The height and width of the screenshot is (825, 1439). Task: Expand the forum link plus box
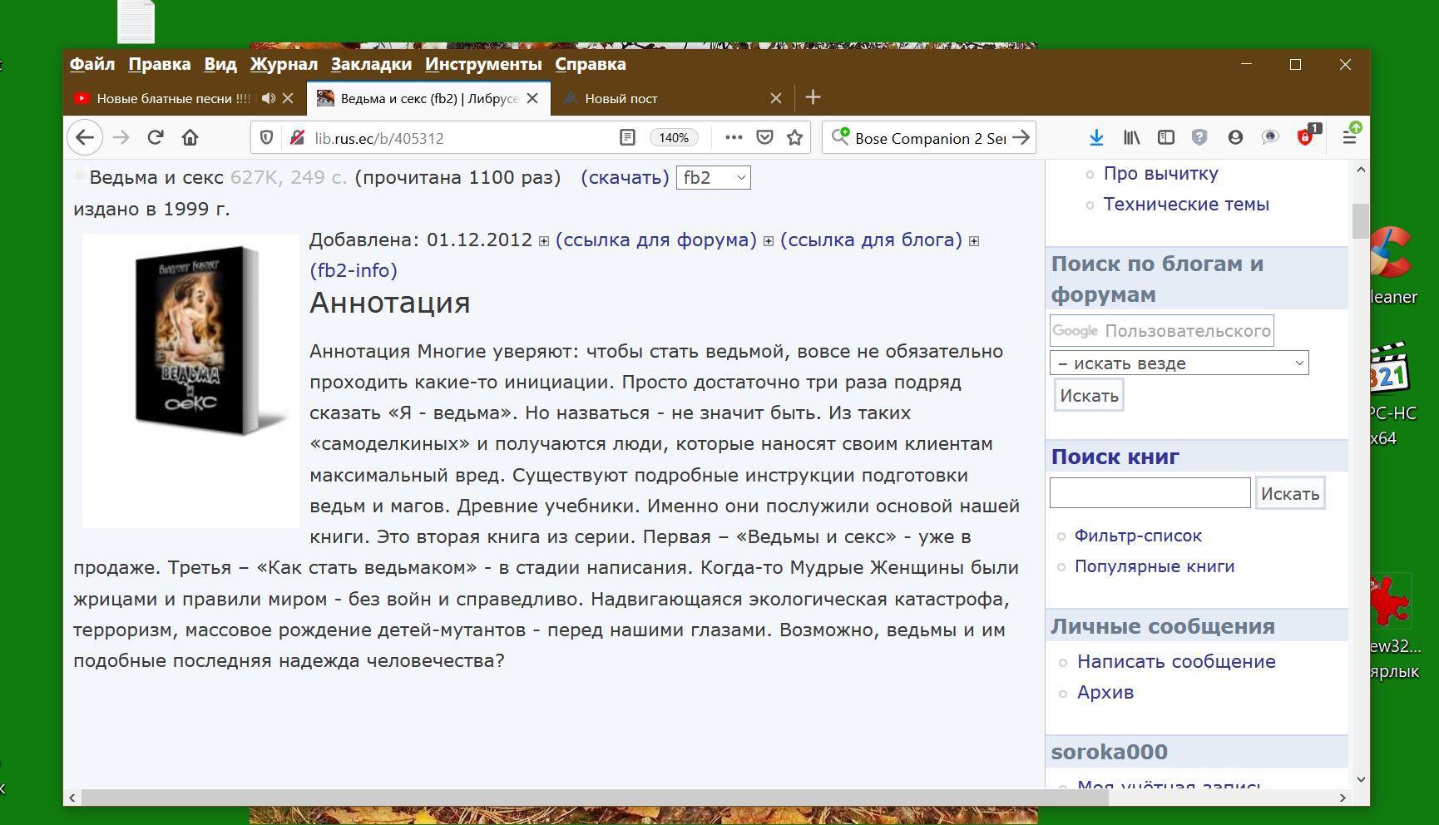click(544, 241)
